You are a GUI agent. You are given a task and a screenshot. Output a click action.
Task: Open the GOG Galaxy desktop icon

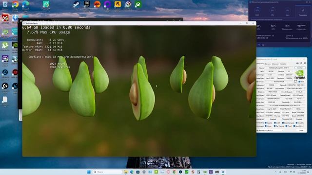[107, 5]
